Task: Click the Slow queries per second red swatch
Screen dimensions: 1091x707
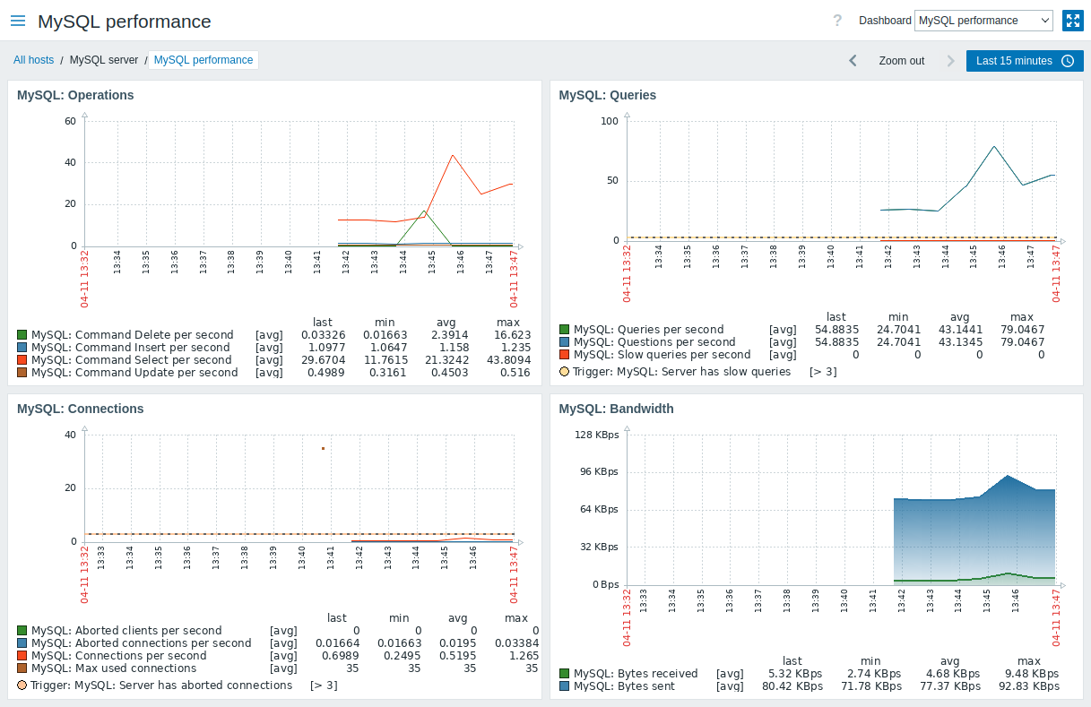Action: pos(565,355)
